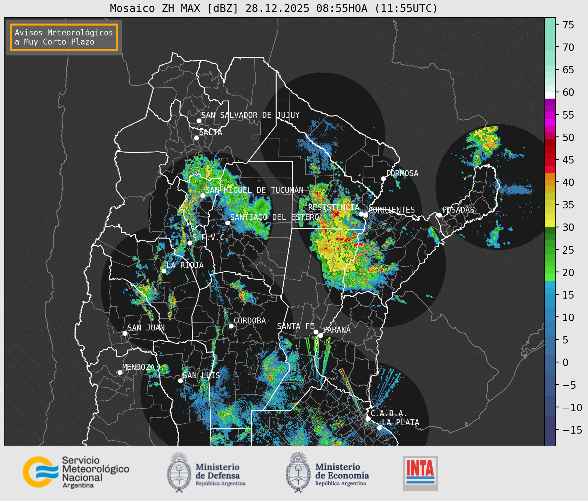Click the magenta 55 dBZ color band
Viewport: 588px width, 501px height.
(550, 115)
